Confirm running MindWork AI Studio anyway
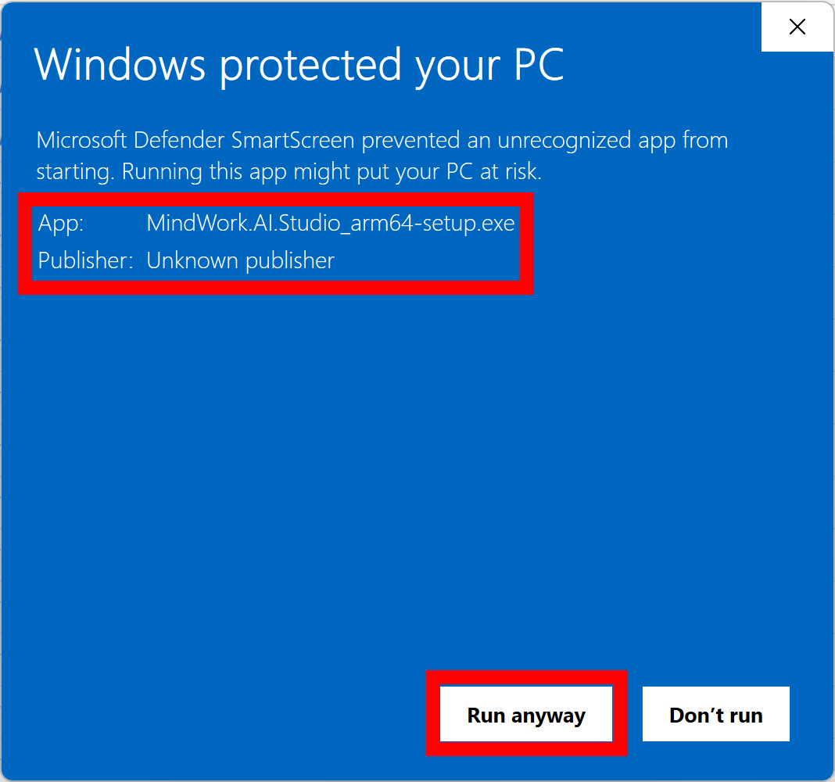The image size is (835, 782). click(x=525, y=714)
